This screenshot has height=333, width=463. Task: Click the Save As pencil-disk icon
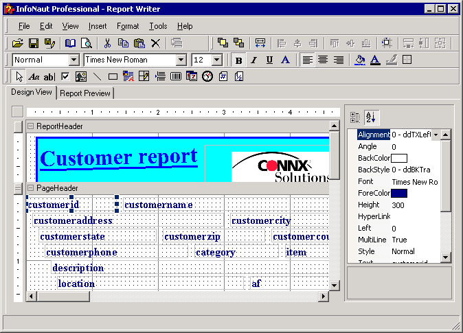[x=49, y=43]
